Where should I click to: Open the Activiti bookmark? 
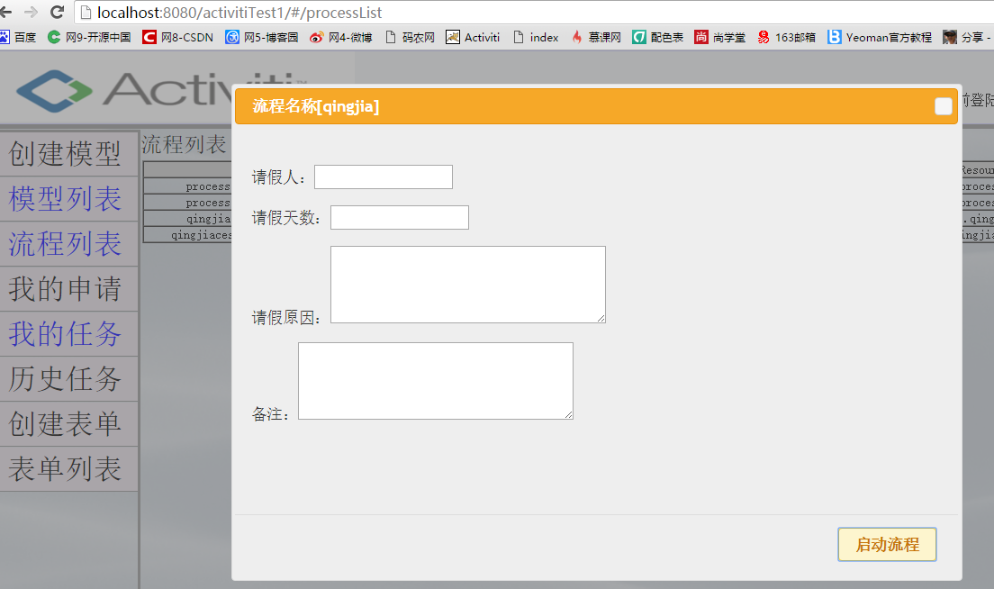click(x=473, y=38)
